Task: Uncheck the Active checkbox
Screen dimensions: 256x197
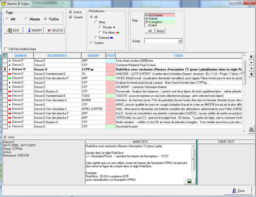Action: (71, 12)
